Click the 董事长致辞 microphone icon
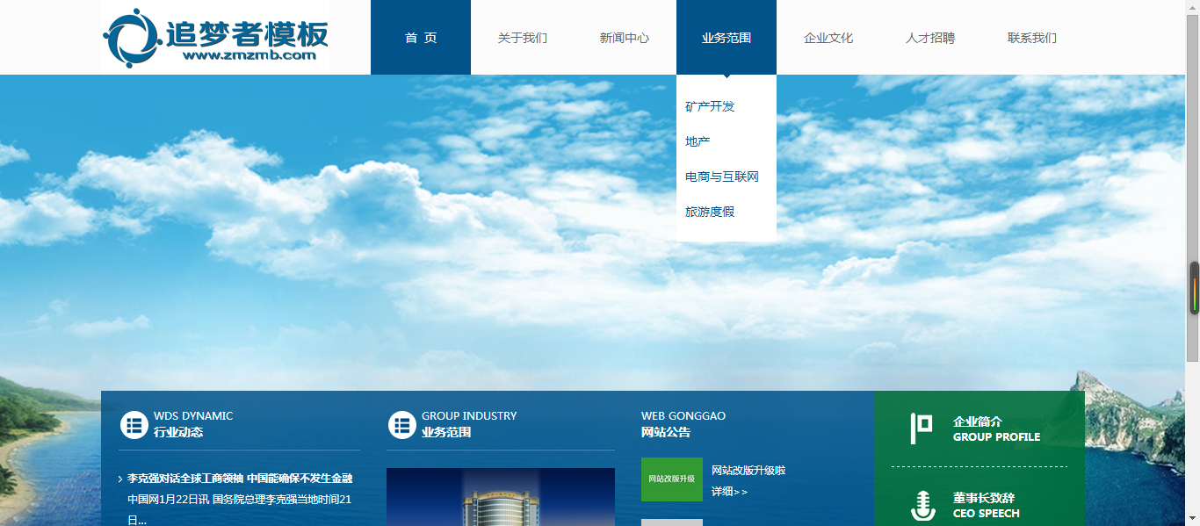 click(x=922, y=506)
